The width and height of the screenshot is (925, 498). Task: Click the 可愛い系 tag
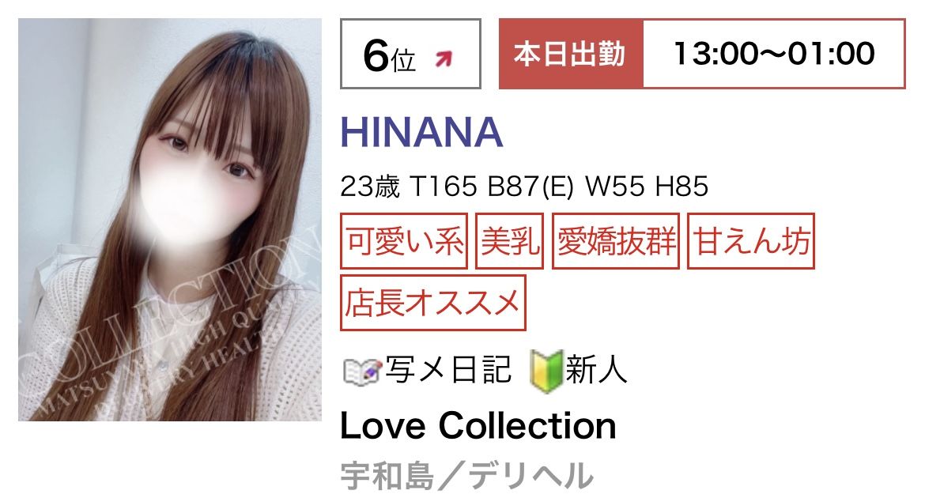(x=404, y=241)
